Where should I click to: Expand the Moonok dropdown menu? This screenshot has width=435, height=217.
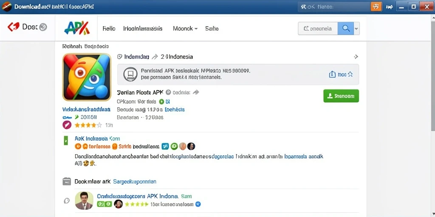[x=185, y=28]
